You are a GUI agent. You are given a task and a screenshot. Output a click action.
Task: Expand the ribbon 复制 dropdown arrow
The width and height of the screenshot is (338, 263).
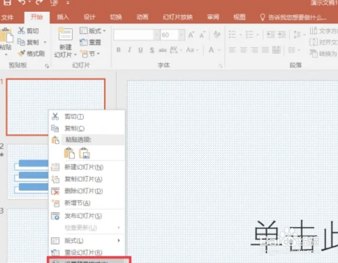[x=45, y=42]
